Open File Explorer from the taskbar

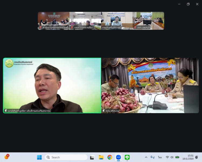pyautogui.click(x=101, y=157)
